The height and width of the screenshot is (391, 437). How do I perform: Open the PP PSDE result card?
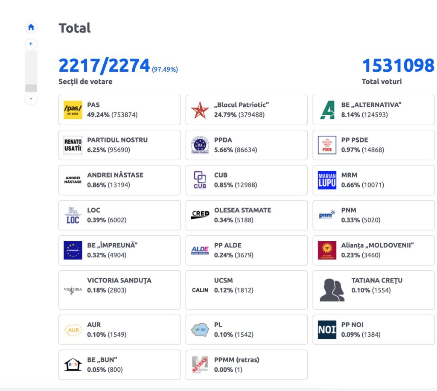click(x=373, y=145)
